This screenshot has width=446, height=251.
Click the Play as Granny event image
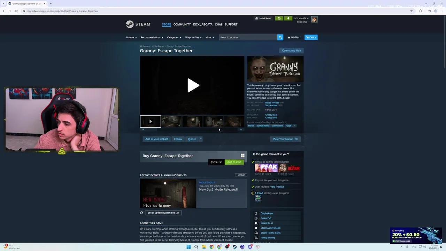pyautogui.click(x=168, y=193)
